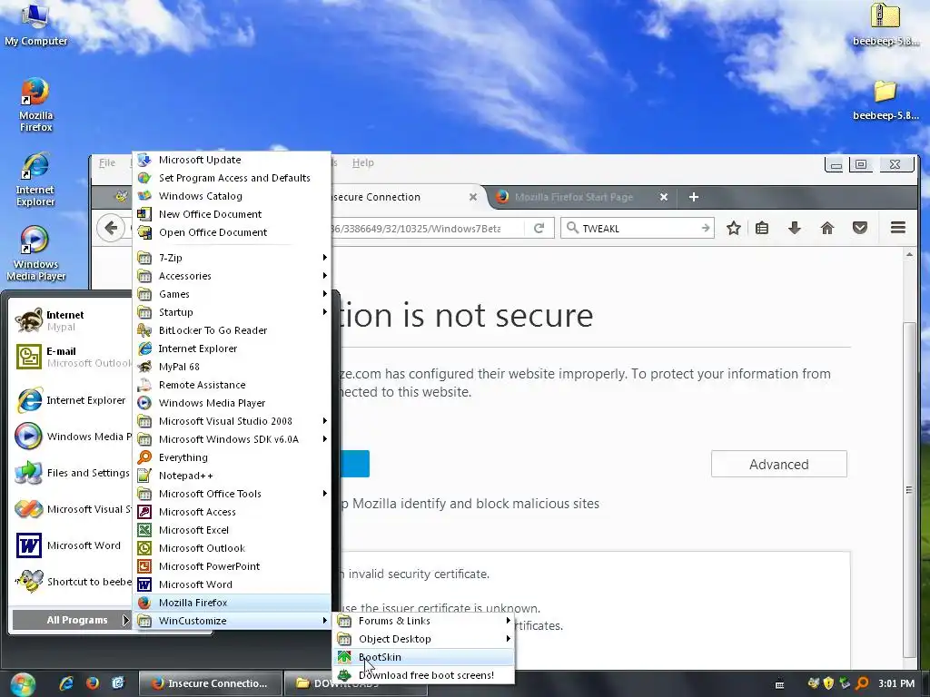Open BitLocker To Go Reader
Image resolution: width=930 pixels, height=697 pixels.
(232, 330)
